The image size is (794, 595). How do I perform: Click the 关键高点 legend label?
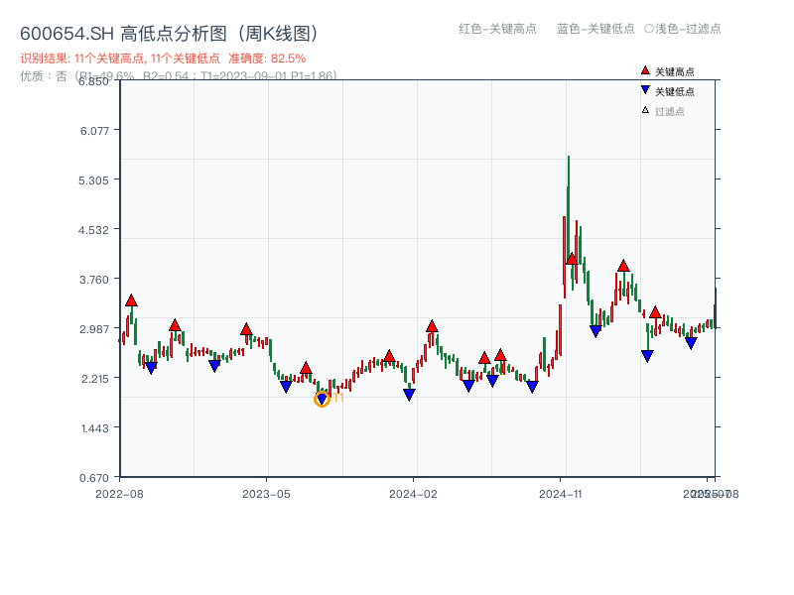coord(675,71)
